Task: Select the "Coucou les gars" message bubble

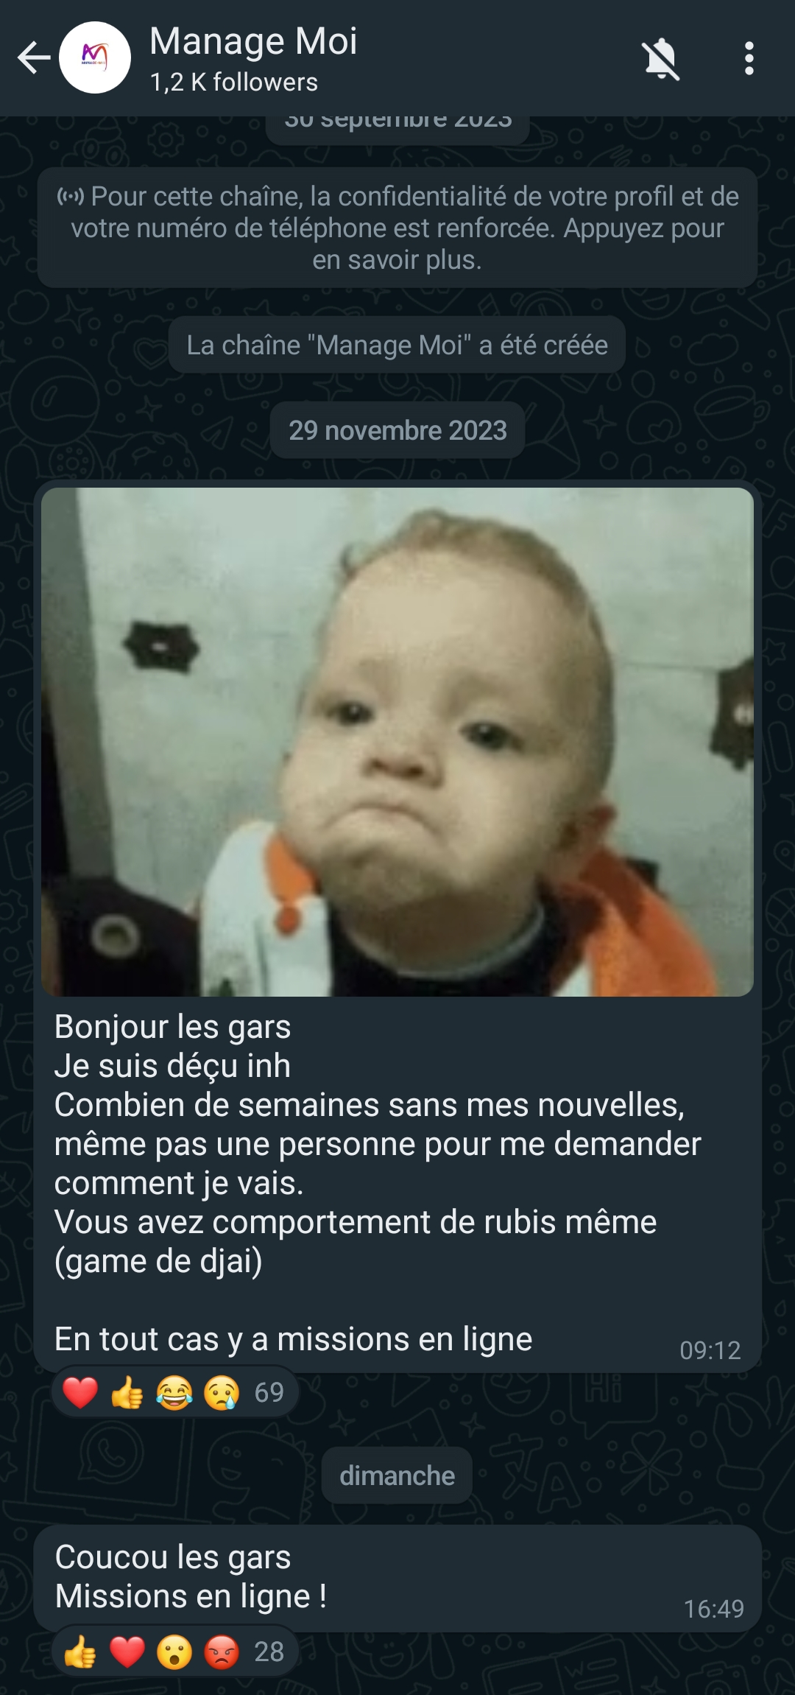Action: pos(397,1579)
